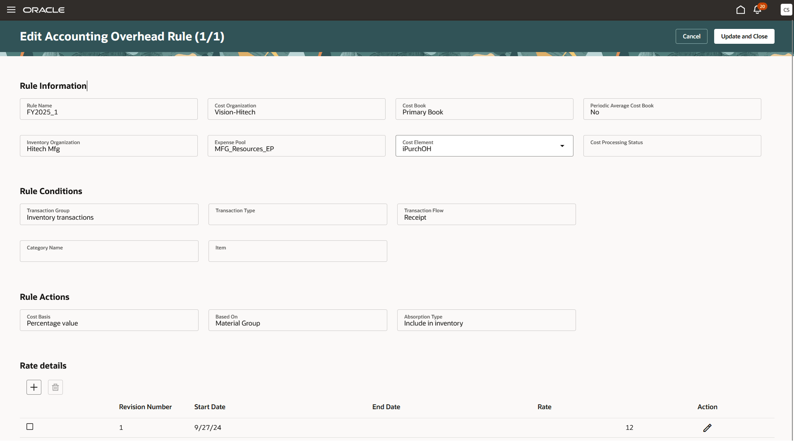The width and height of the screenshot is (794, 446).
Task: Click the Cost Basis field
Action: tap(109, 320)
